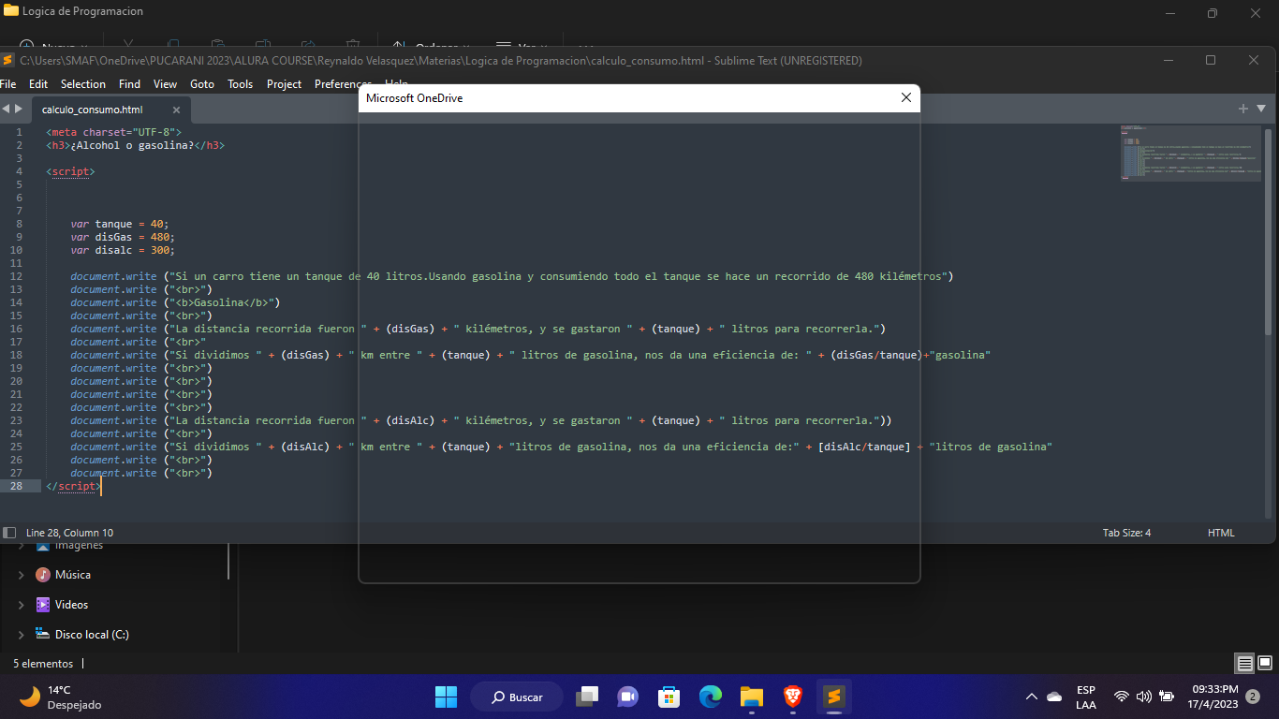Viewport: 1279px width, 719px height.
Task: Switch Explorer to details view icon
Action: point(1244,664)
